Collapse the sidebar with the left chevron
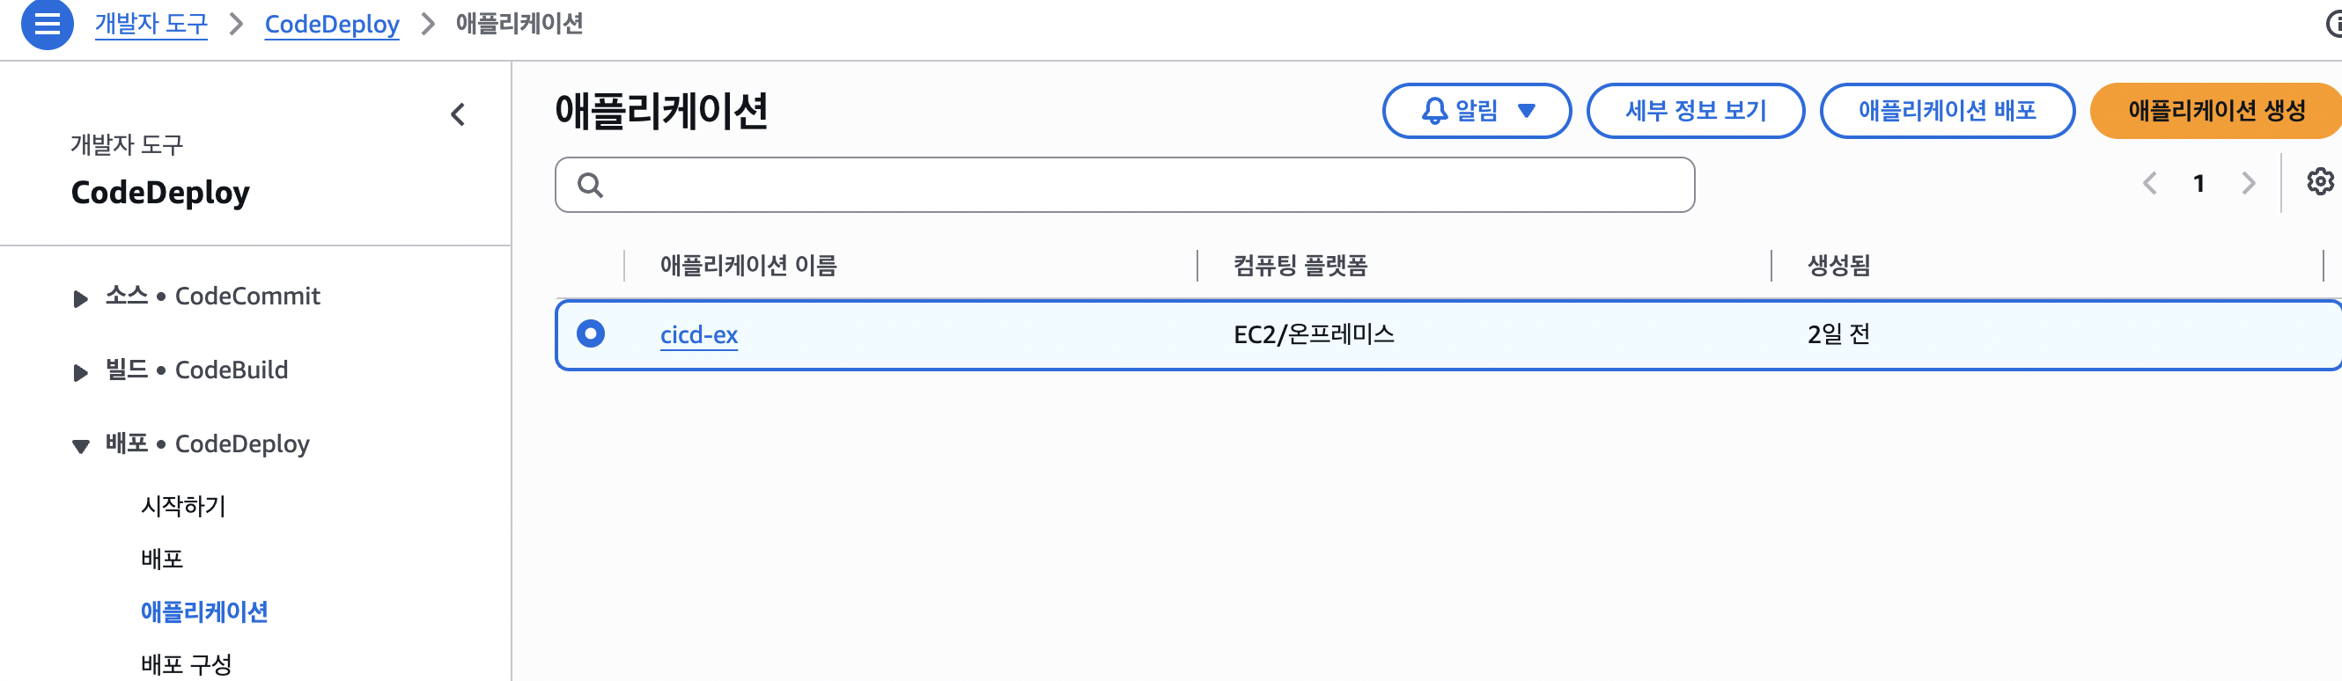Viewport: 2342px width, 681px height. (458, 114)
